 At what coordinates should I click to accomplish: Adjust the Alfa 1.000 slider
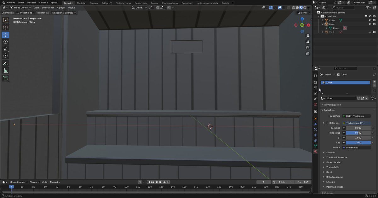(x=358, y=142)
